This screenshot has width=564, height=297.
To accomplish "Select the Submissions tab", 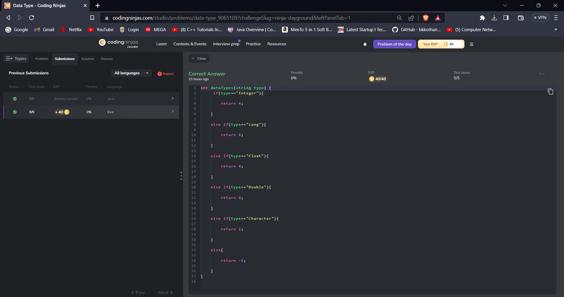I will 65,59.
